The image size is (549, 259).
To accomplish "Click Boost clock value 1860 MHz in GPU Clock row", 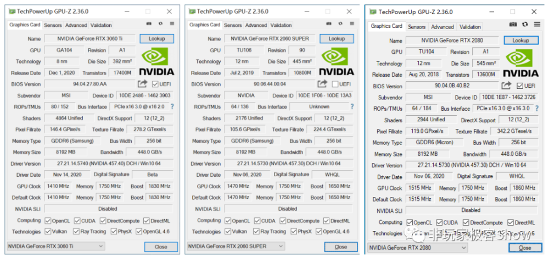I will (x=524, y=188).
